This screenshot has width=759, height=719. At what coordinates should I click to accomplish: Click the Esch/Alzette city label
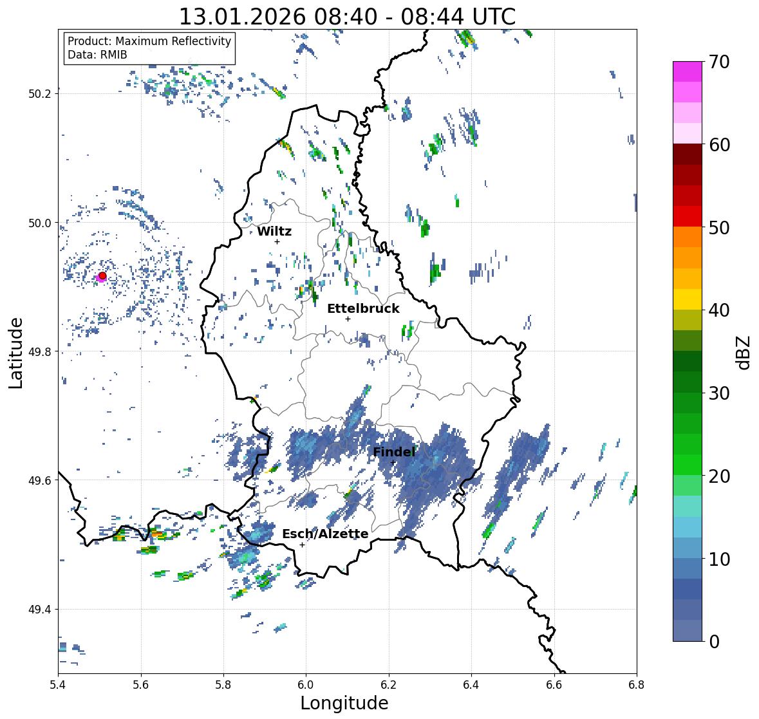click(x=325, y=534)
